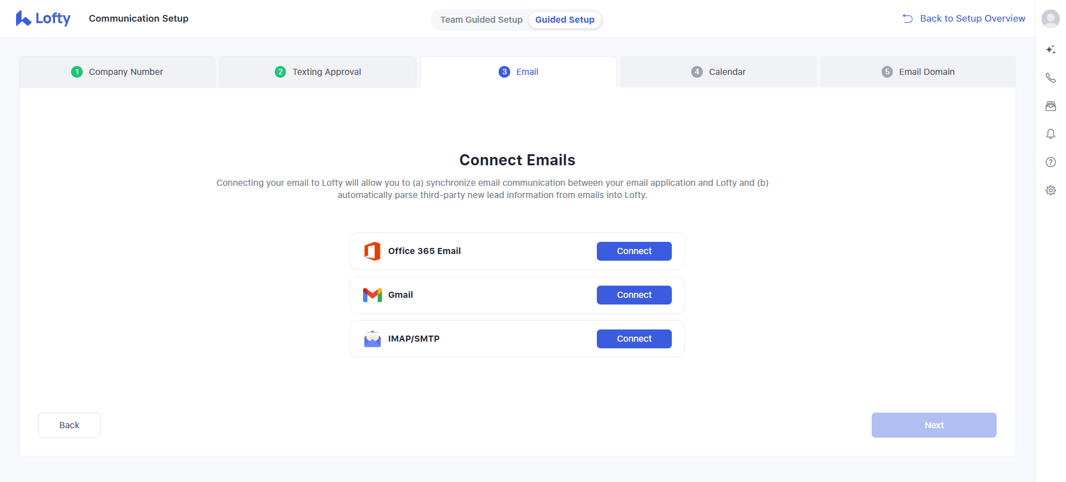This screenshot has width=1066, height=482.
Task: Click the IMAP/SMTP envelope icon
Action: [x=373, y=338]
